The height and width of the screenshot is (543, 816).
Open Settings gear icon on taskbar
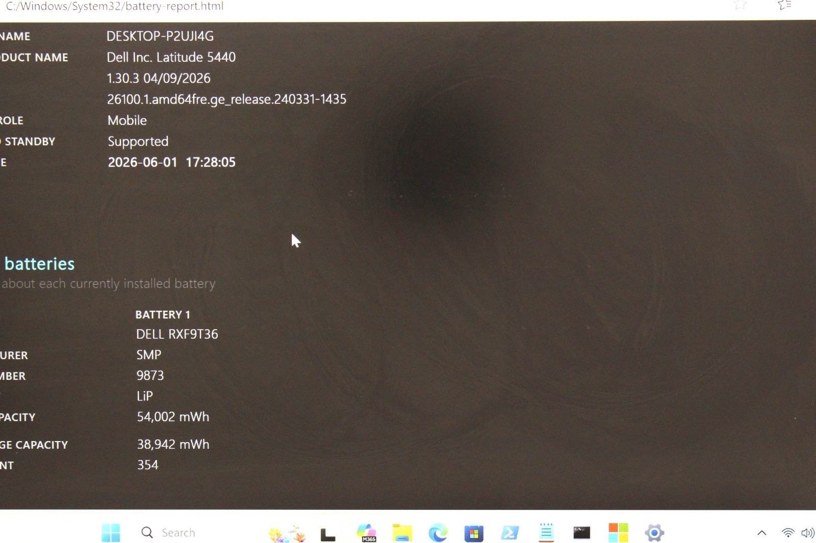[x=654, y=533]
